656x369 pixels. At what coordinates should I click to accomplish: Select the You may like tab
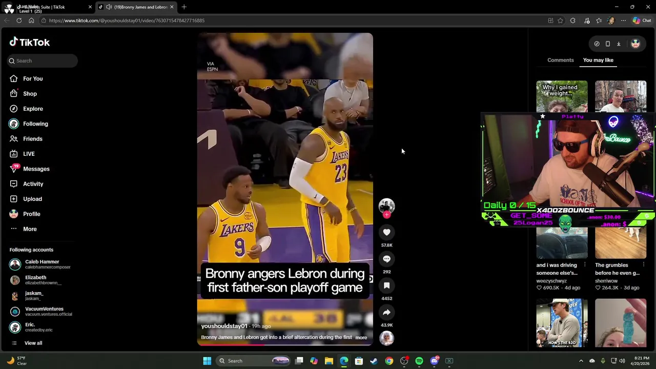tap(598, 60)
